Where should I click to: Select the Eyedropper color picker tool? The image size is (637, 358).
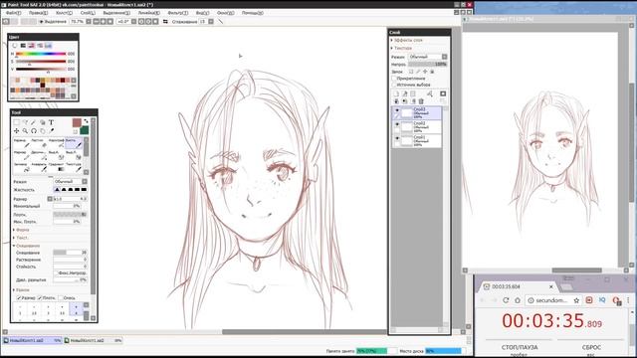pos(51,130)
